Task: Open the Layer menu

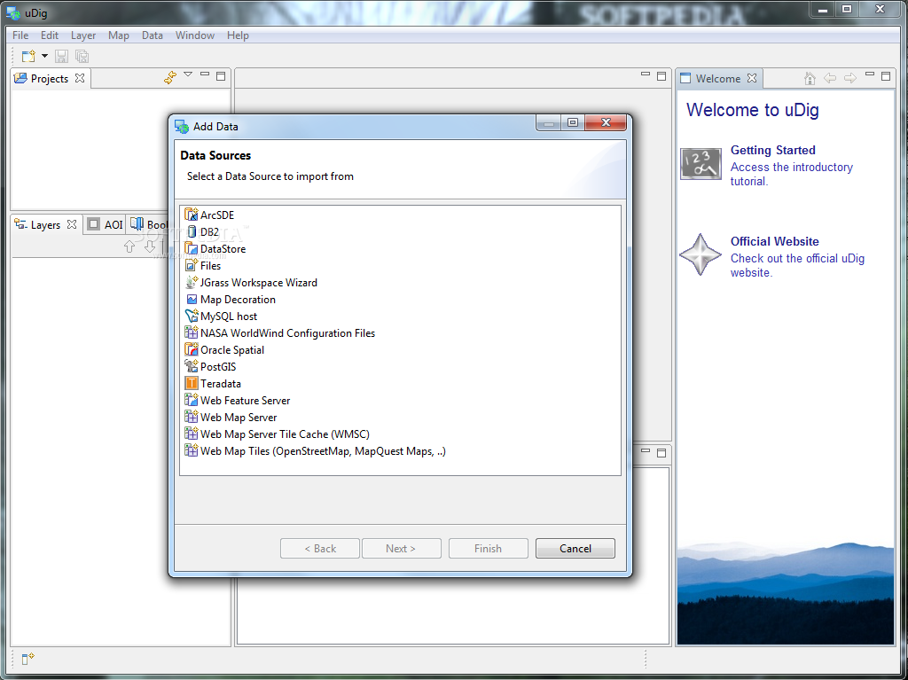Action: pyautogui.click(x=83, y=35)
